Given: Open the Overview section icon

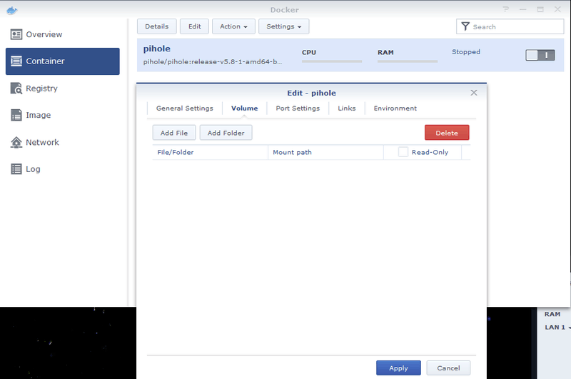Looking at the screenshot, I should click(x=16, y=34).
